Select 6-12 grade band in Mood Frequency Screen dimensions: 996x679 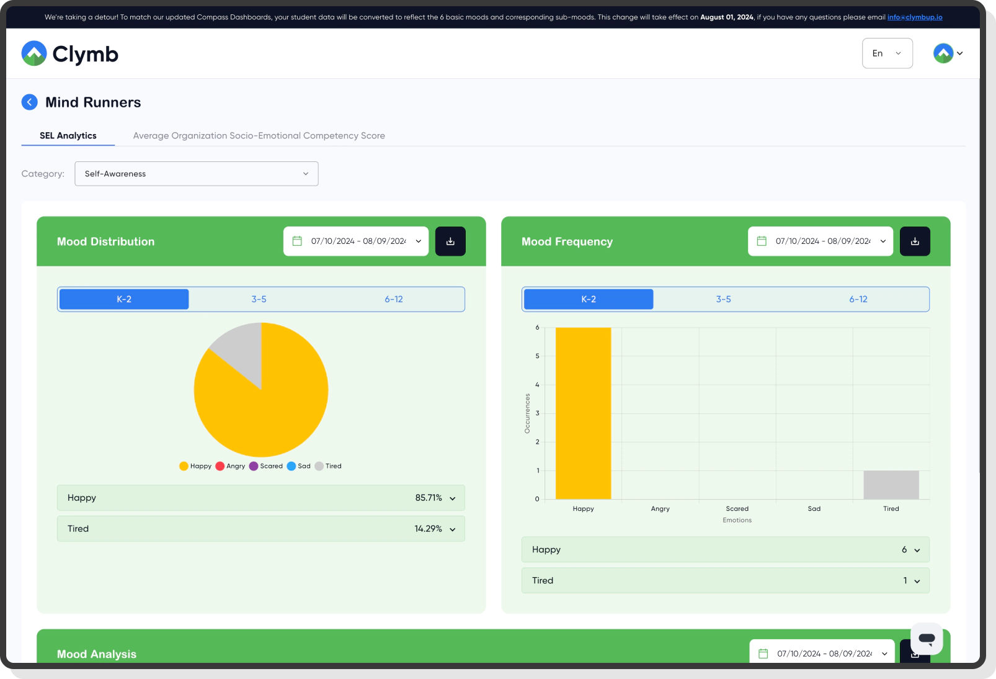[x=858, y=299]
